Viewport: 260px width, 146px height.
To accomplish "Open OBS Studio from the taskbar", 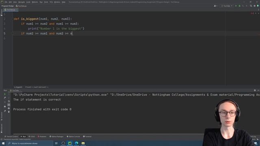I will 63,143.
